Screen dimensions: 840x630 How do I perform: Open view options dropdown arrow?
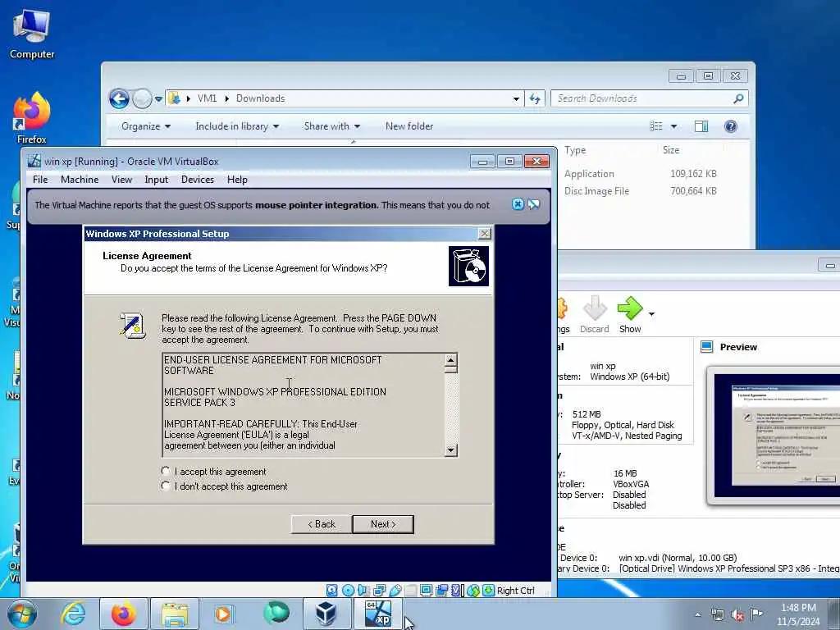(674, 126)
